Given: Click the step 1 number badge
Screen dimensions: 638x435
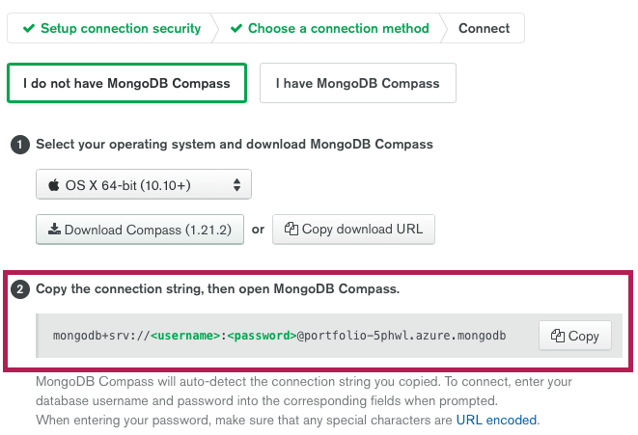Looking at the screenshot, I should point(20,145).
